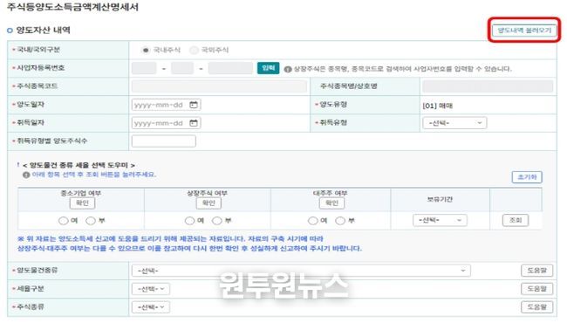Click 도움말 for 양도물건종류
This screenshot has width=567, height=323.
coord(536,271)
